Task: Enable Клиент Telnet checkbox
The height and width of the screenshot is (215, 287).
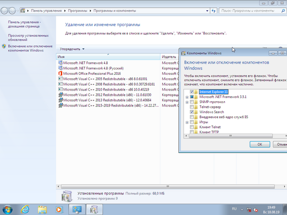Action: tap(191, 127)
